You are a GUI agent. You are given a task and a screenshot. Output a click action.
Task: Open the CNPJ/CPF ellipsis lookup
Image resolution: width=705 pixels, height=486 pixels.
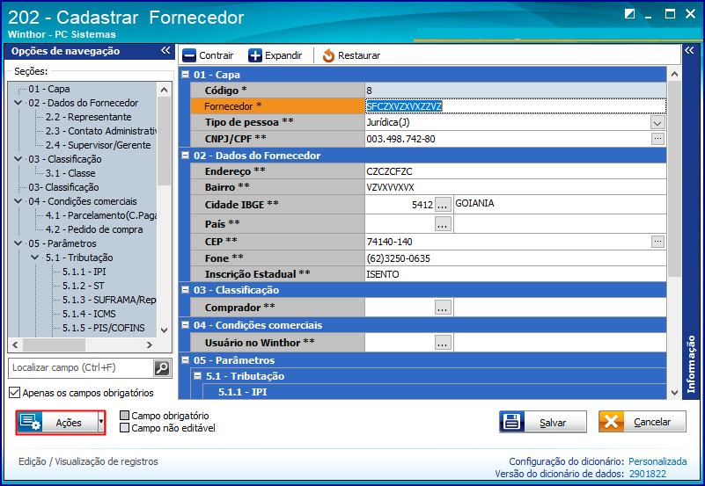[657, 139]
